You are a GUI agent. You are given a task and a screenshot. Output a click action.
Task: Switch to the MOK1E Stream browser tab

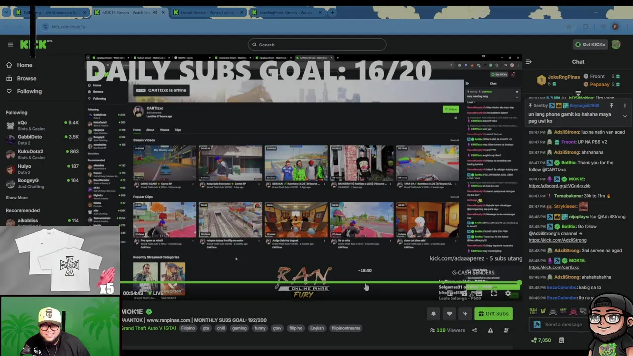[x=130, y=12]
